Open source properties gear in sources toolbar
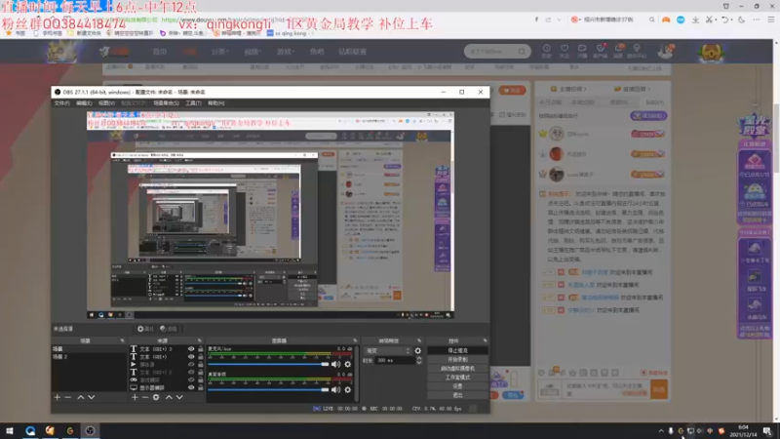This screenshot has width=780, height=439. (156, 397)
